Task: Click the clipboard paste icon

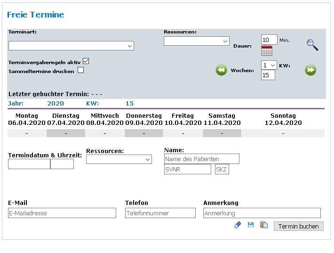Action: point(264,225)
